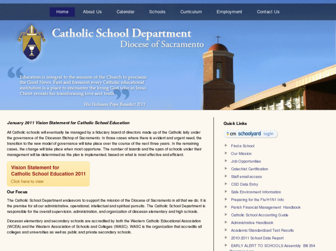Screen dimensions: 336x251
Task: View Academic/Standardized Test Results
Action: [263, 230]
